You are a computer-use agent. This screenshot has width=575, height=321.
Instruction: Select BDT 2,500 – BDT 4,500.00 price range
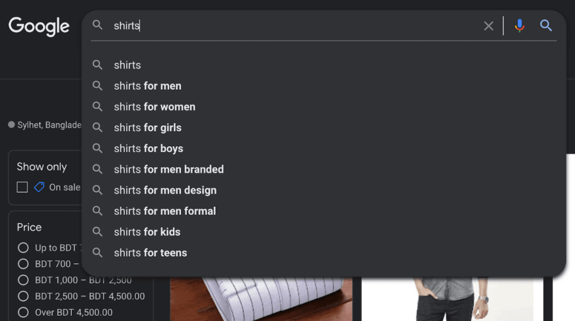pos(23,296)
